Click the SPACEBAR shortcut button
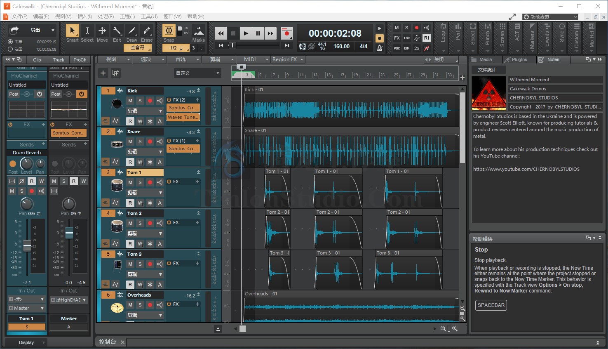This screenshot has height=349, width=608. coord(491,305)
